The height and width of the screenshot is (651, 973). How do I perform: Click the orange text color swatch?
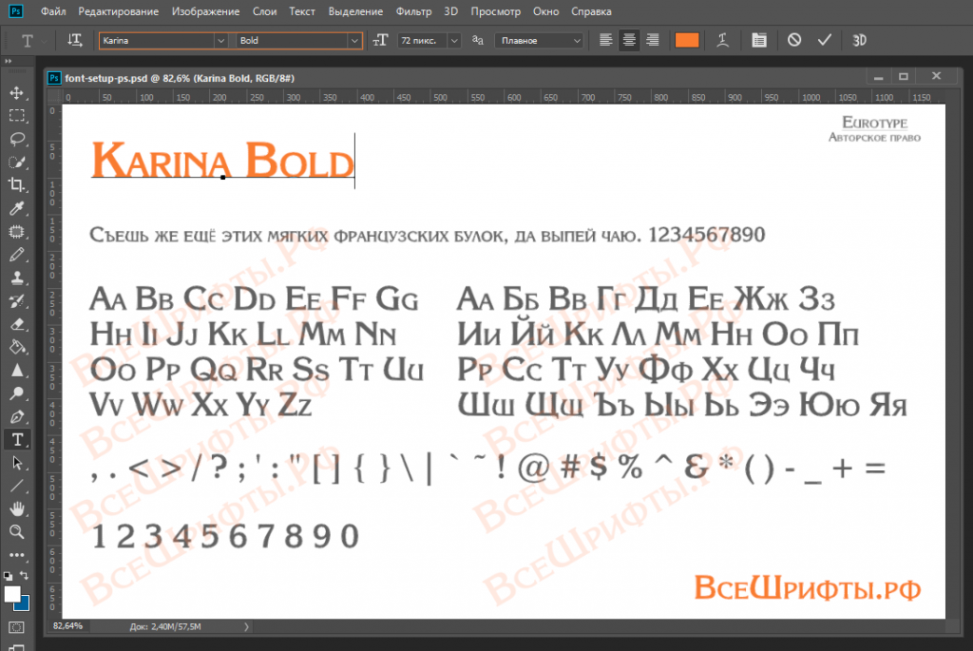pos(687,40)
